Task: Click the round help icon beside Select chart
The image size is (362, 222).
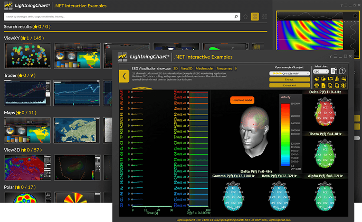Action: coord(342,71)
